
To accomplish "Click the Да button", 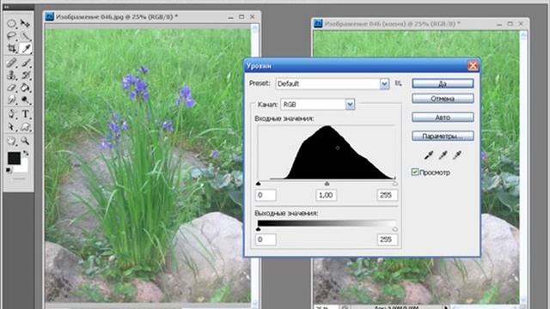I will pyautogui.click(x=443, y=84).
